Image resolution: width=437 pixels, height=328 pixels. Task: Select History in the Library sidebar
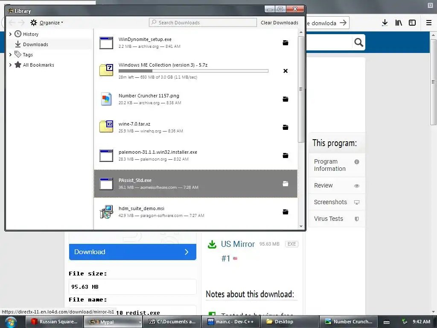pos(31,34)
